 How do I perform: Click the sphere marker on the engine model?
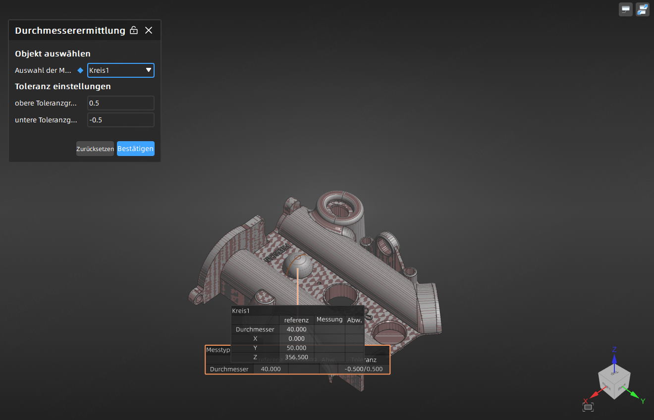click(297, 266)
